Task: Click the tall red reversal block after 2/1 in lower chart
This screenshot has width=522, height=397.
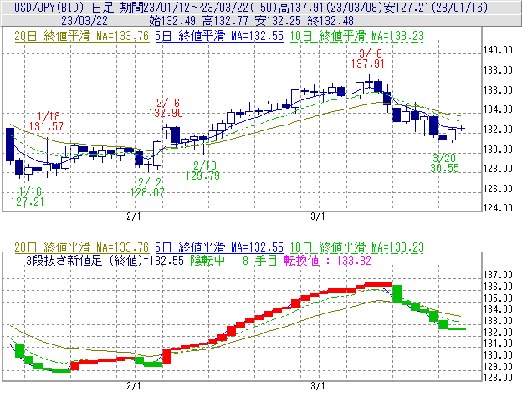Action: pos(166,356)
